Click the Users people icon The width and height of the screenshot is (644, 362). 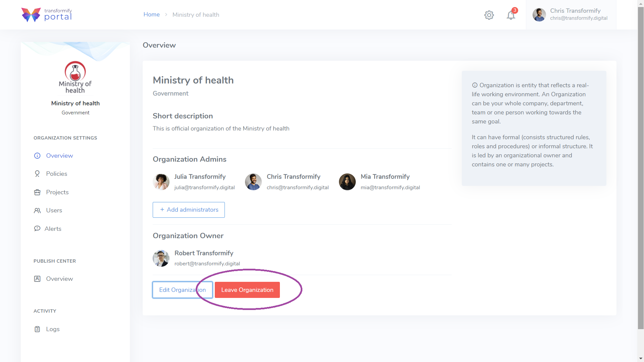pyautogui.click(x=37, y=210)
